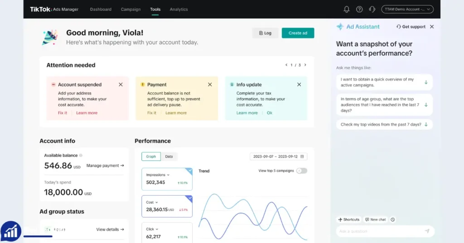This screenshot has width=464, height=243.
Task: Click the Today's spend 18,000.00 value
Action: 63,192
